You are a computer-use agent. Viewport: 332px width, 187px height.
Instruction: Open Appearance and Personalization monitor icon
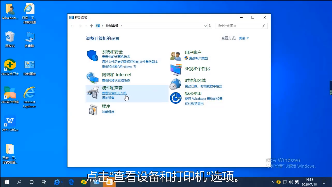pyautogui.click(x=176, y=70)
